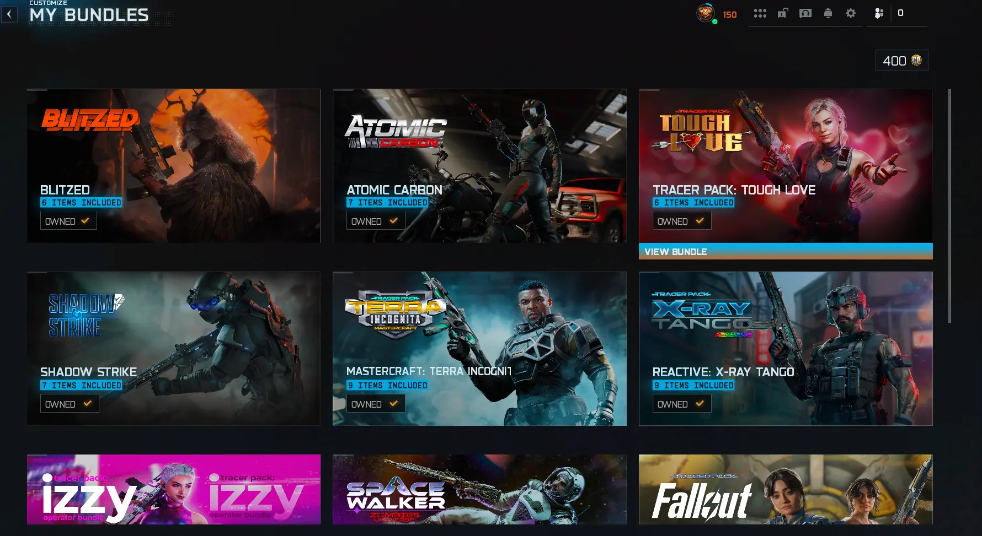Click the green online status badge
This screenshot has height=536, width=982.
[714, 22]
